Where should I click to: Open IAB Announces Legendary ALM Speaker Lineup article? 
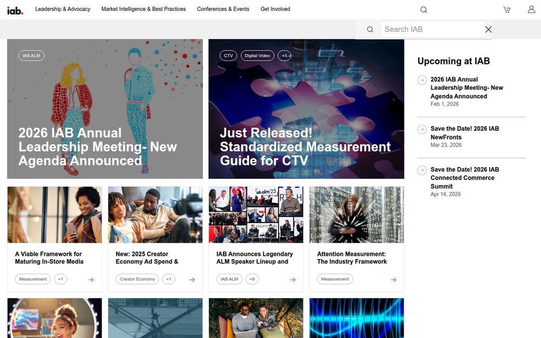(255, 257)
